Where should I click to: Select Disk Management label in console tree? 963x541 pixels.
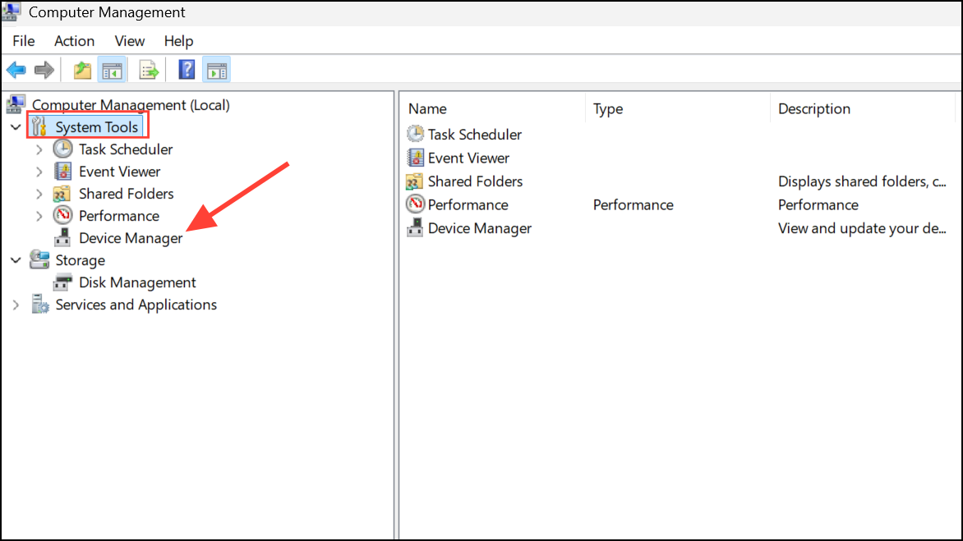137,282
